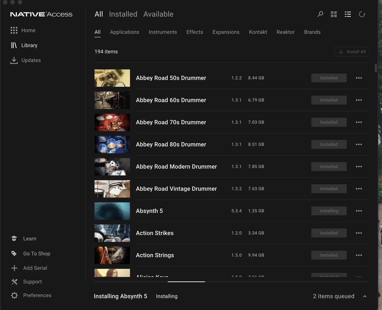Switch to list view icon
The height and width of the screenshot is (310, 382).
(x=348, y=14)
